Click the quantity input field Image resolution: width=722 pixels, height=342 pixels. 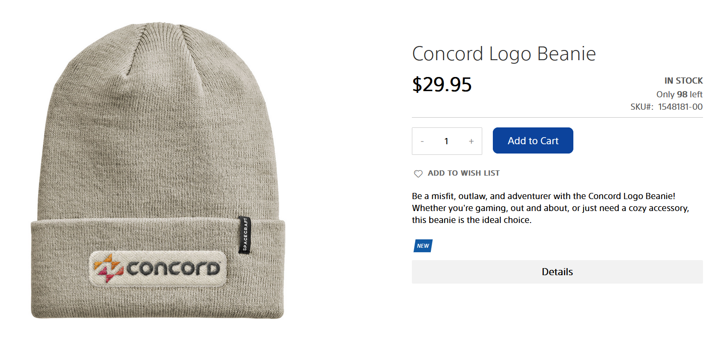pos(446,141)
